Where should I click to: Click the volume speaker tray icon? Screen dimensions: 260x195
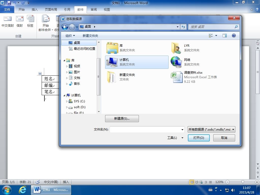point(233,190)
